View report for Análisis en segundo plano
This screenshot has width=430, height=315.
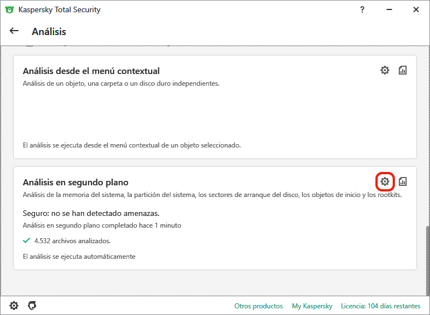(x=403, y=181)
